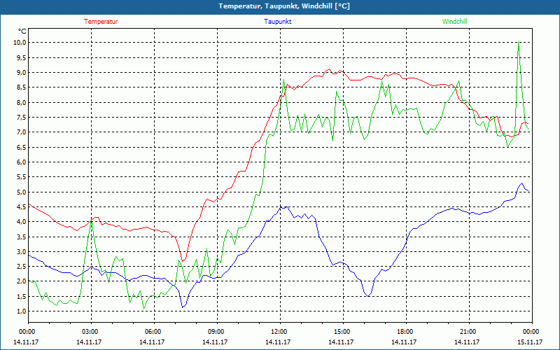Click the '6,0' y-axis value
This screenshot has width=560, height=350.
click(22, 162)
